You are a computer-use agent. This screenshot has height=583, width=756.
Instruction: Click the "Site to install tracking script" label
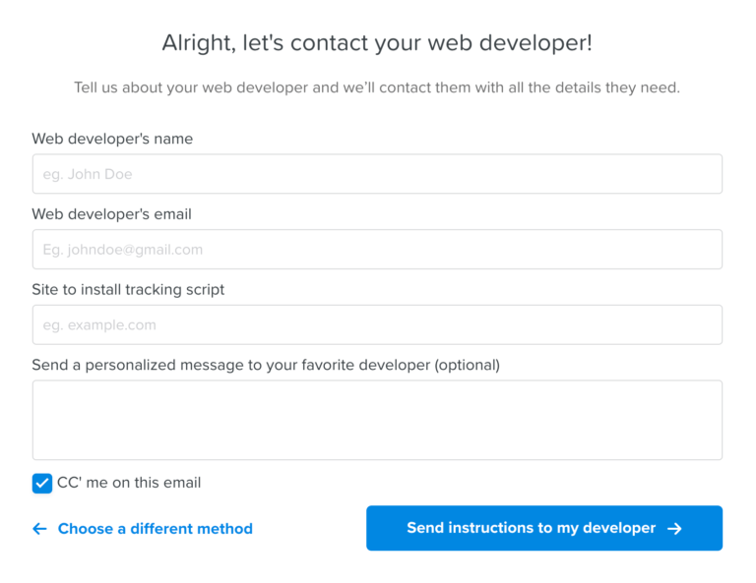pos(128,290)
